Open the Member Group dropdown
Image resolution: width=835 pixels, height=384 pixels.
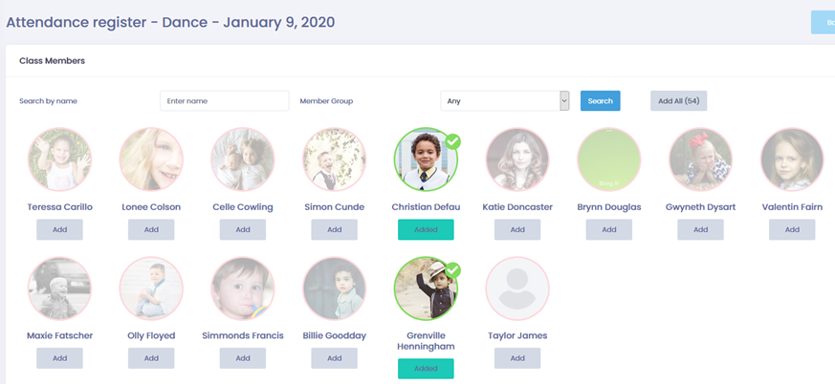[505, 101]
